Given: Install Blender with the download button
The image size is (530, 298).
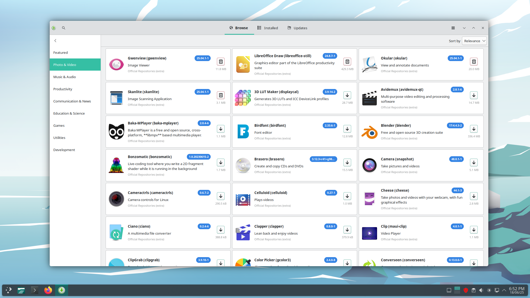Looking at the screenshot, I should click(x=474, y=129).
